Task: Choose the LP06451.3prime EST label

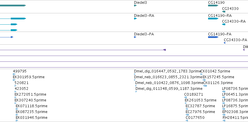Action: pos(235,94)
